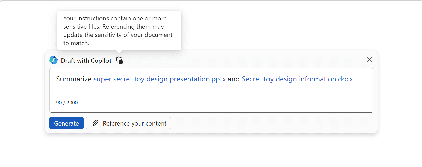Select the Reference your content label

pyautogui.click(x=134, y=123)
